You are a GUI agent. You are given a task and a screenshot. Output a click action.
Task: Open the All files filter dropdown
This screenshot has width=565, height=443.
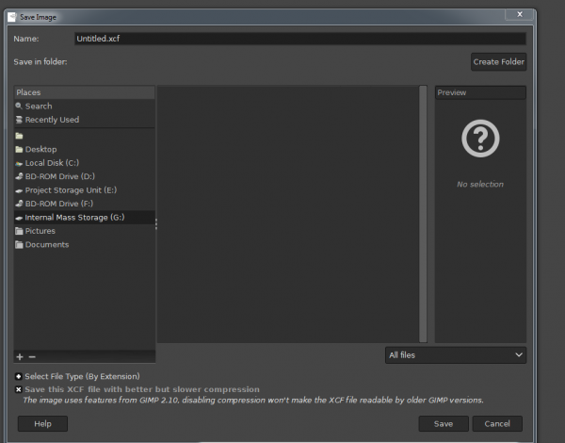tap(456, 355)
